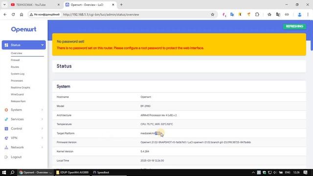
Task: Open the browser extensions puzzle icon
Action: pos(257,14)
